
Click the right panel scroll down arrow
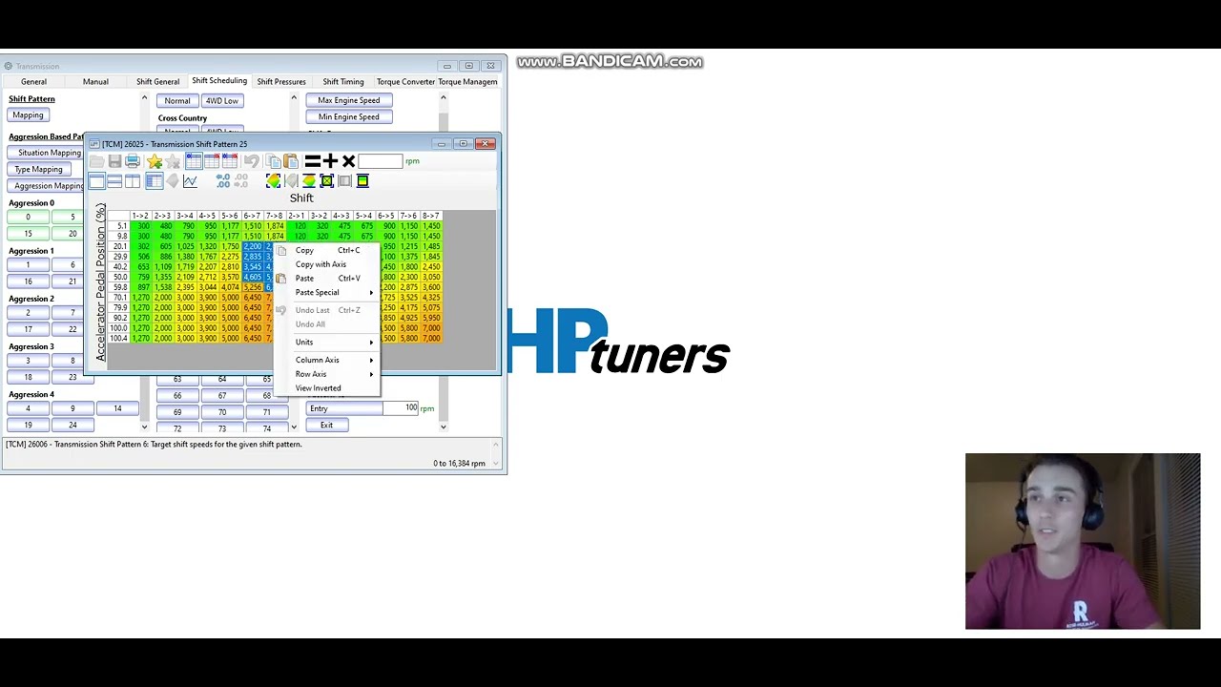[x=443, y=427]
